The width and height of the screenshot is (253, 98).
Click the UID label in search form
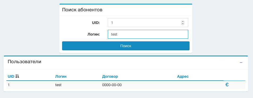96,23
